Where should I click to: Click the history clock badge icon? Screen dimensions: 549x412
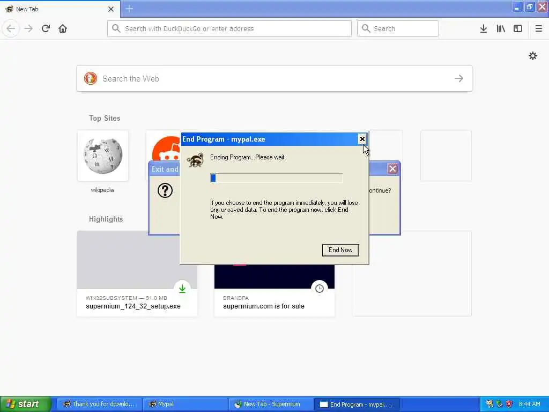[x=320, y=288]
